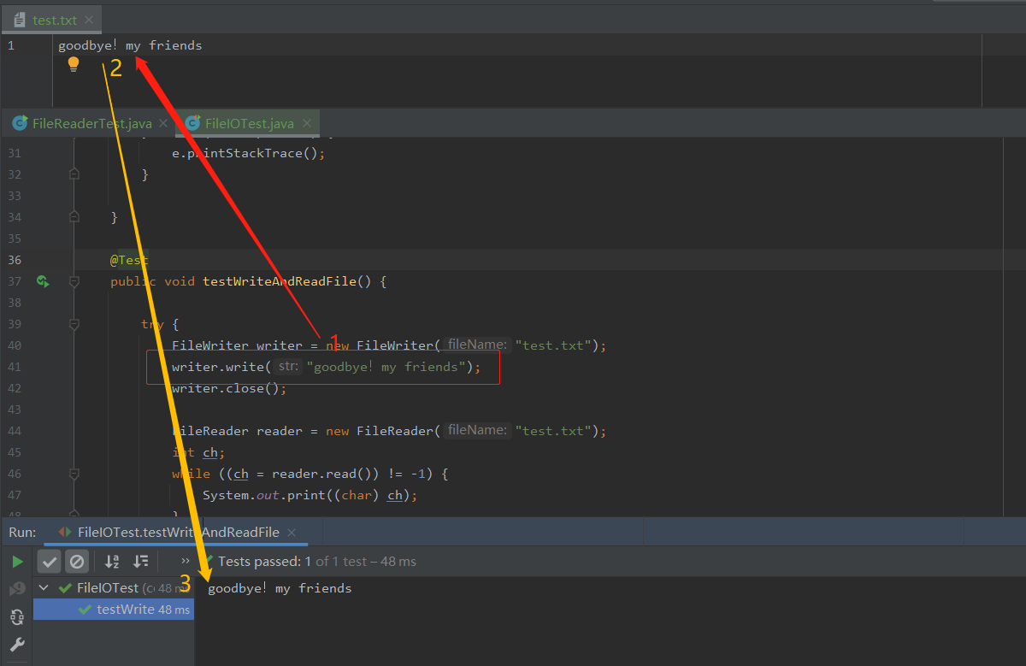Select the FileIOTest.testWriteAndReadFile run tab

pyautogui.click(x=178, y=532)
